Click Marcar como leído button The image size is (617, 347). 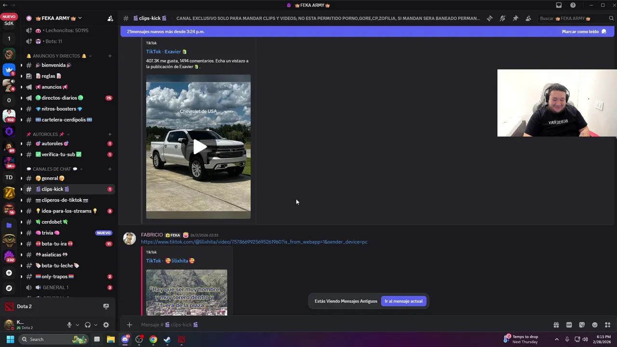[584, 31]
